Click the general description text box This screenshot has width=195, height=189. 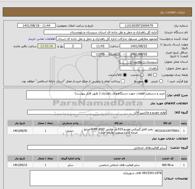point(96,95)
